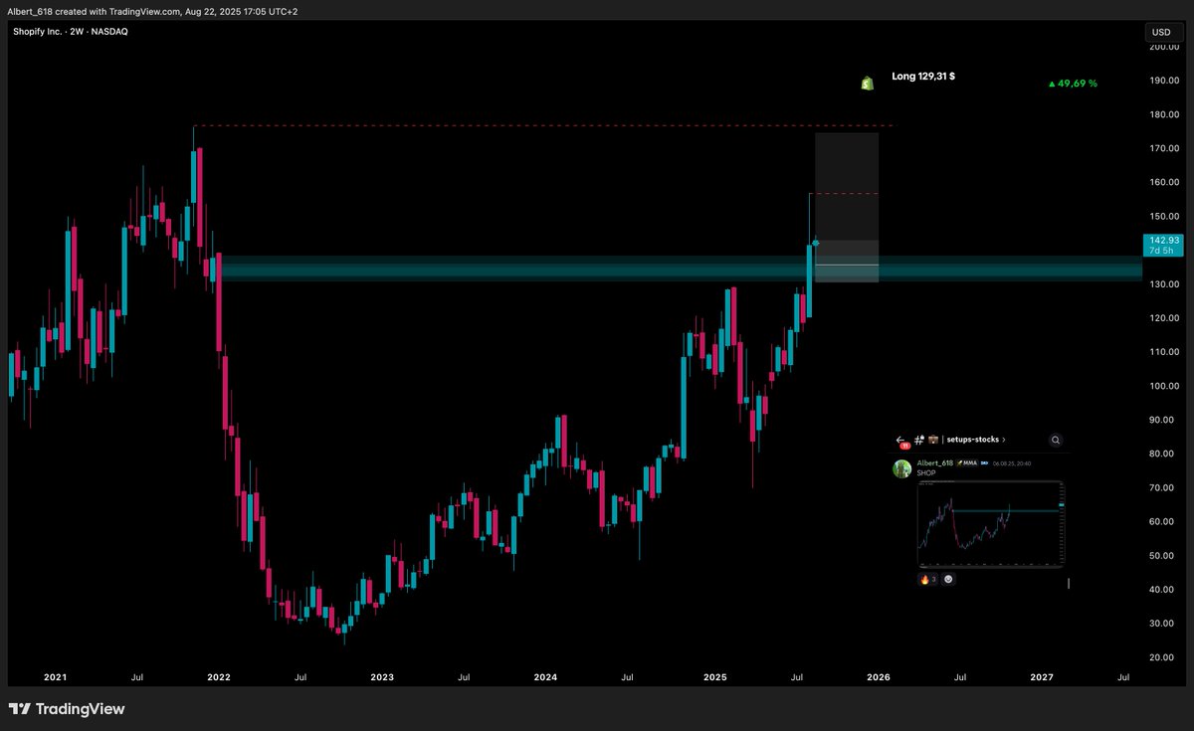Click the 2021 label on time axis
The width and height of the screenshot is (1194, 731).
click(55, 677)
